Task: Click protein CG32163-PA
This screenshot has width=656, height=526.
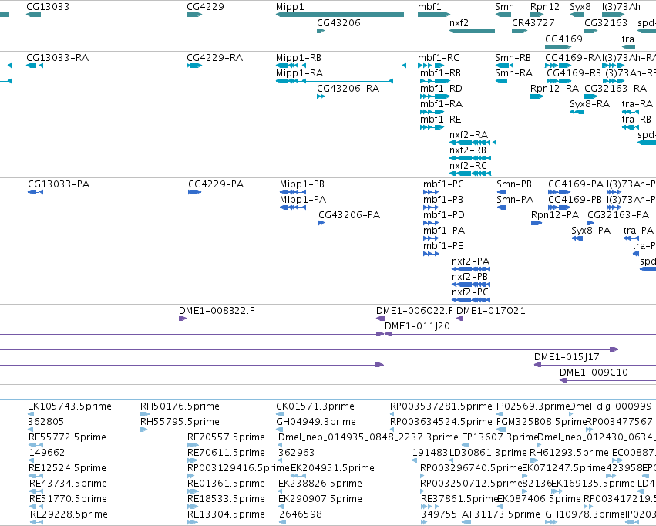Action: [618, 215]
